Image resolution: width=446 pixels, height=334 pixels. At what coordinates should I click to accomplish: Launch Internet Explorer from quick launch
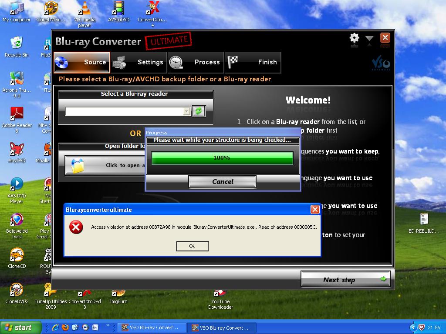click(x=55, y=327)
